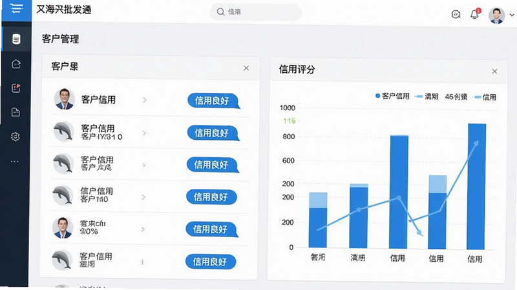Screen dimensions: 517x290
Task: Open settings gear in sidebar
Action: coord(15,137)
